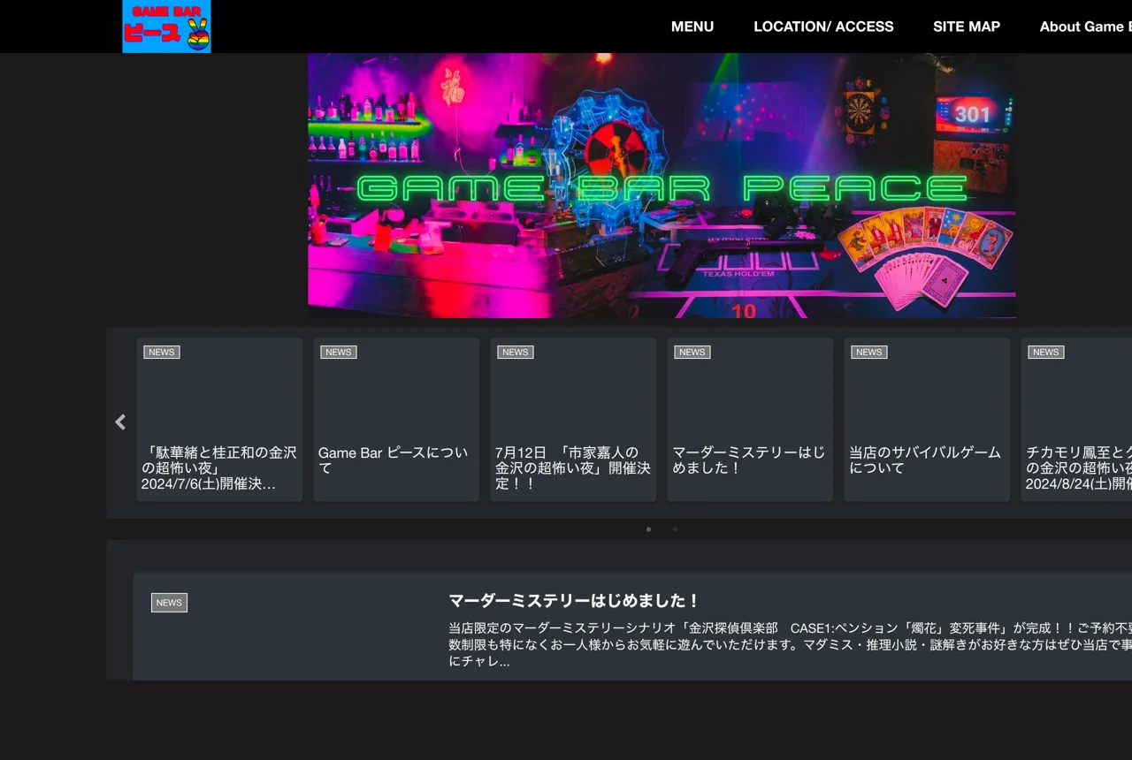This screenshot has width=1132, height=760.
Task: Click article excerpt starting 当店限定のマーダーミステリーシナリオ
Action: [790, 644]
